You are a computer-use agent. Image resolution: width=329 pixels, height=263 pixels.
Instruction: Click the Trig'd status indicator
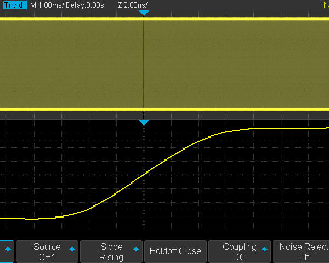tap(14, 5)
